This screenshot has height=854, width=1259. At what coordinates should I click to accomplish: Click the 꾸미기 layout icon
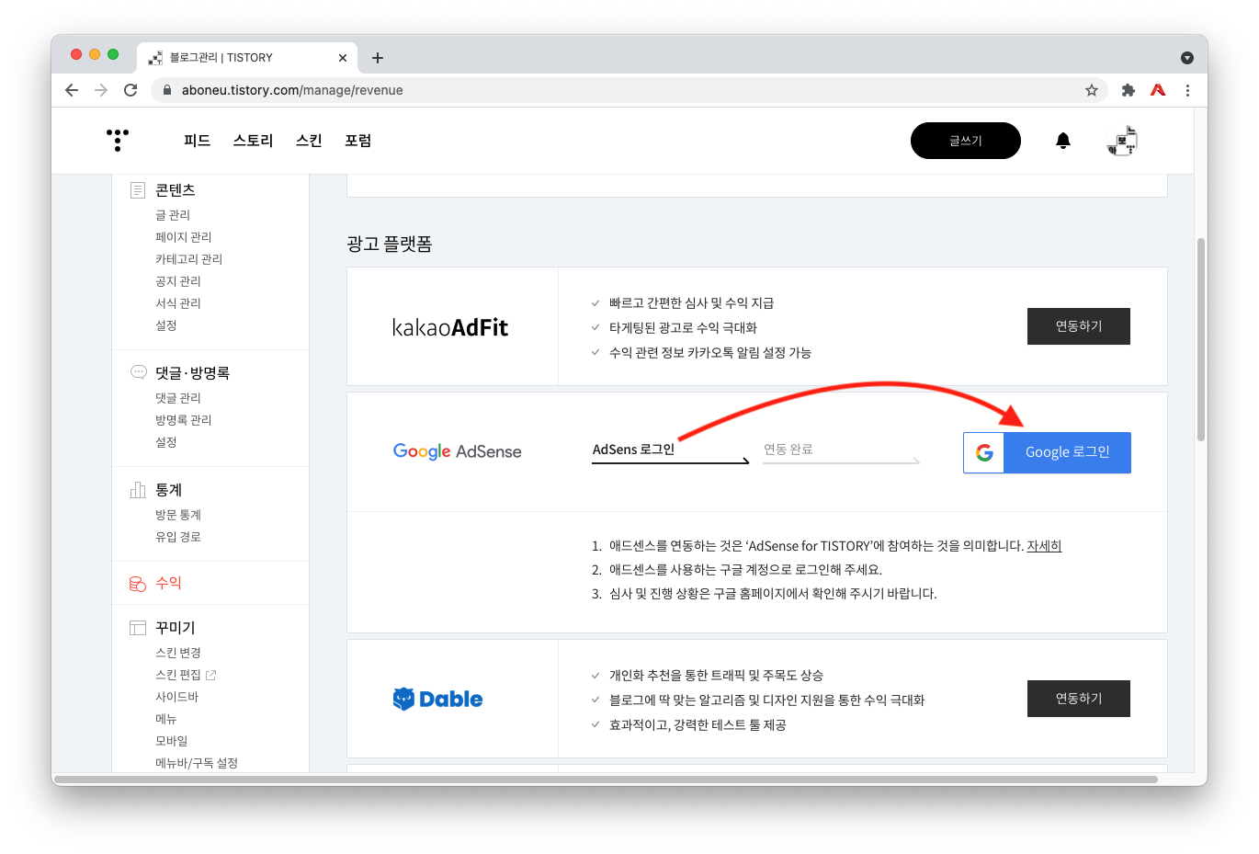pos(138,628)
